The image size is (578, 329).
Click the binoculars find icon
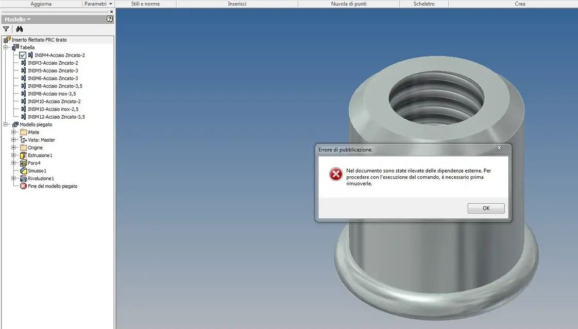(20, 29)
